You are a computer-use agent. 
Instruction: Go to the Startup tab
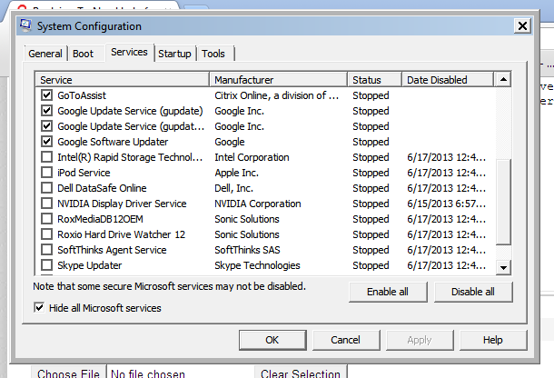click(174, 54)
